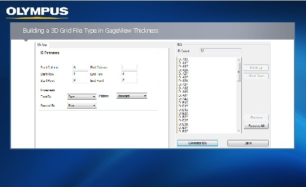Select ID A2X in the list

183,70
